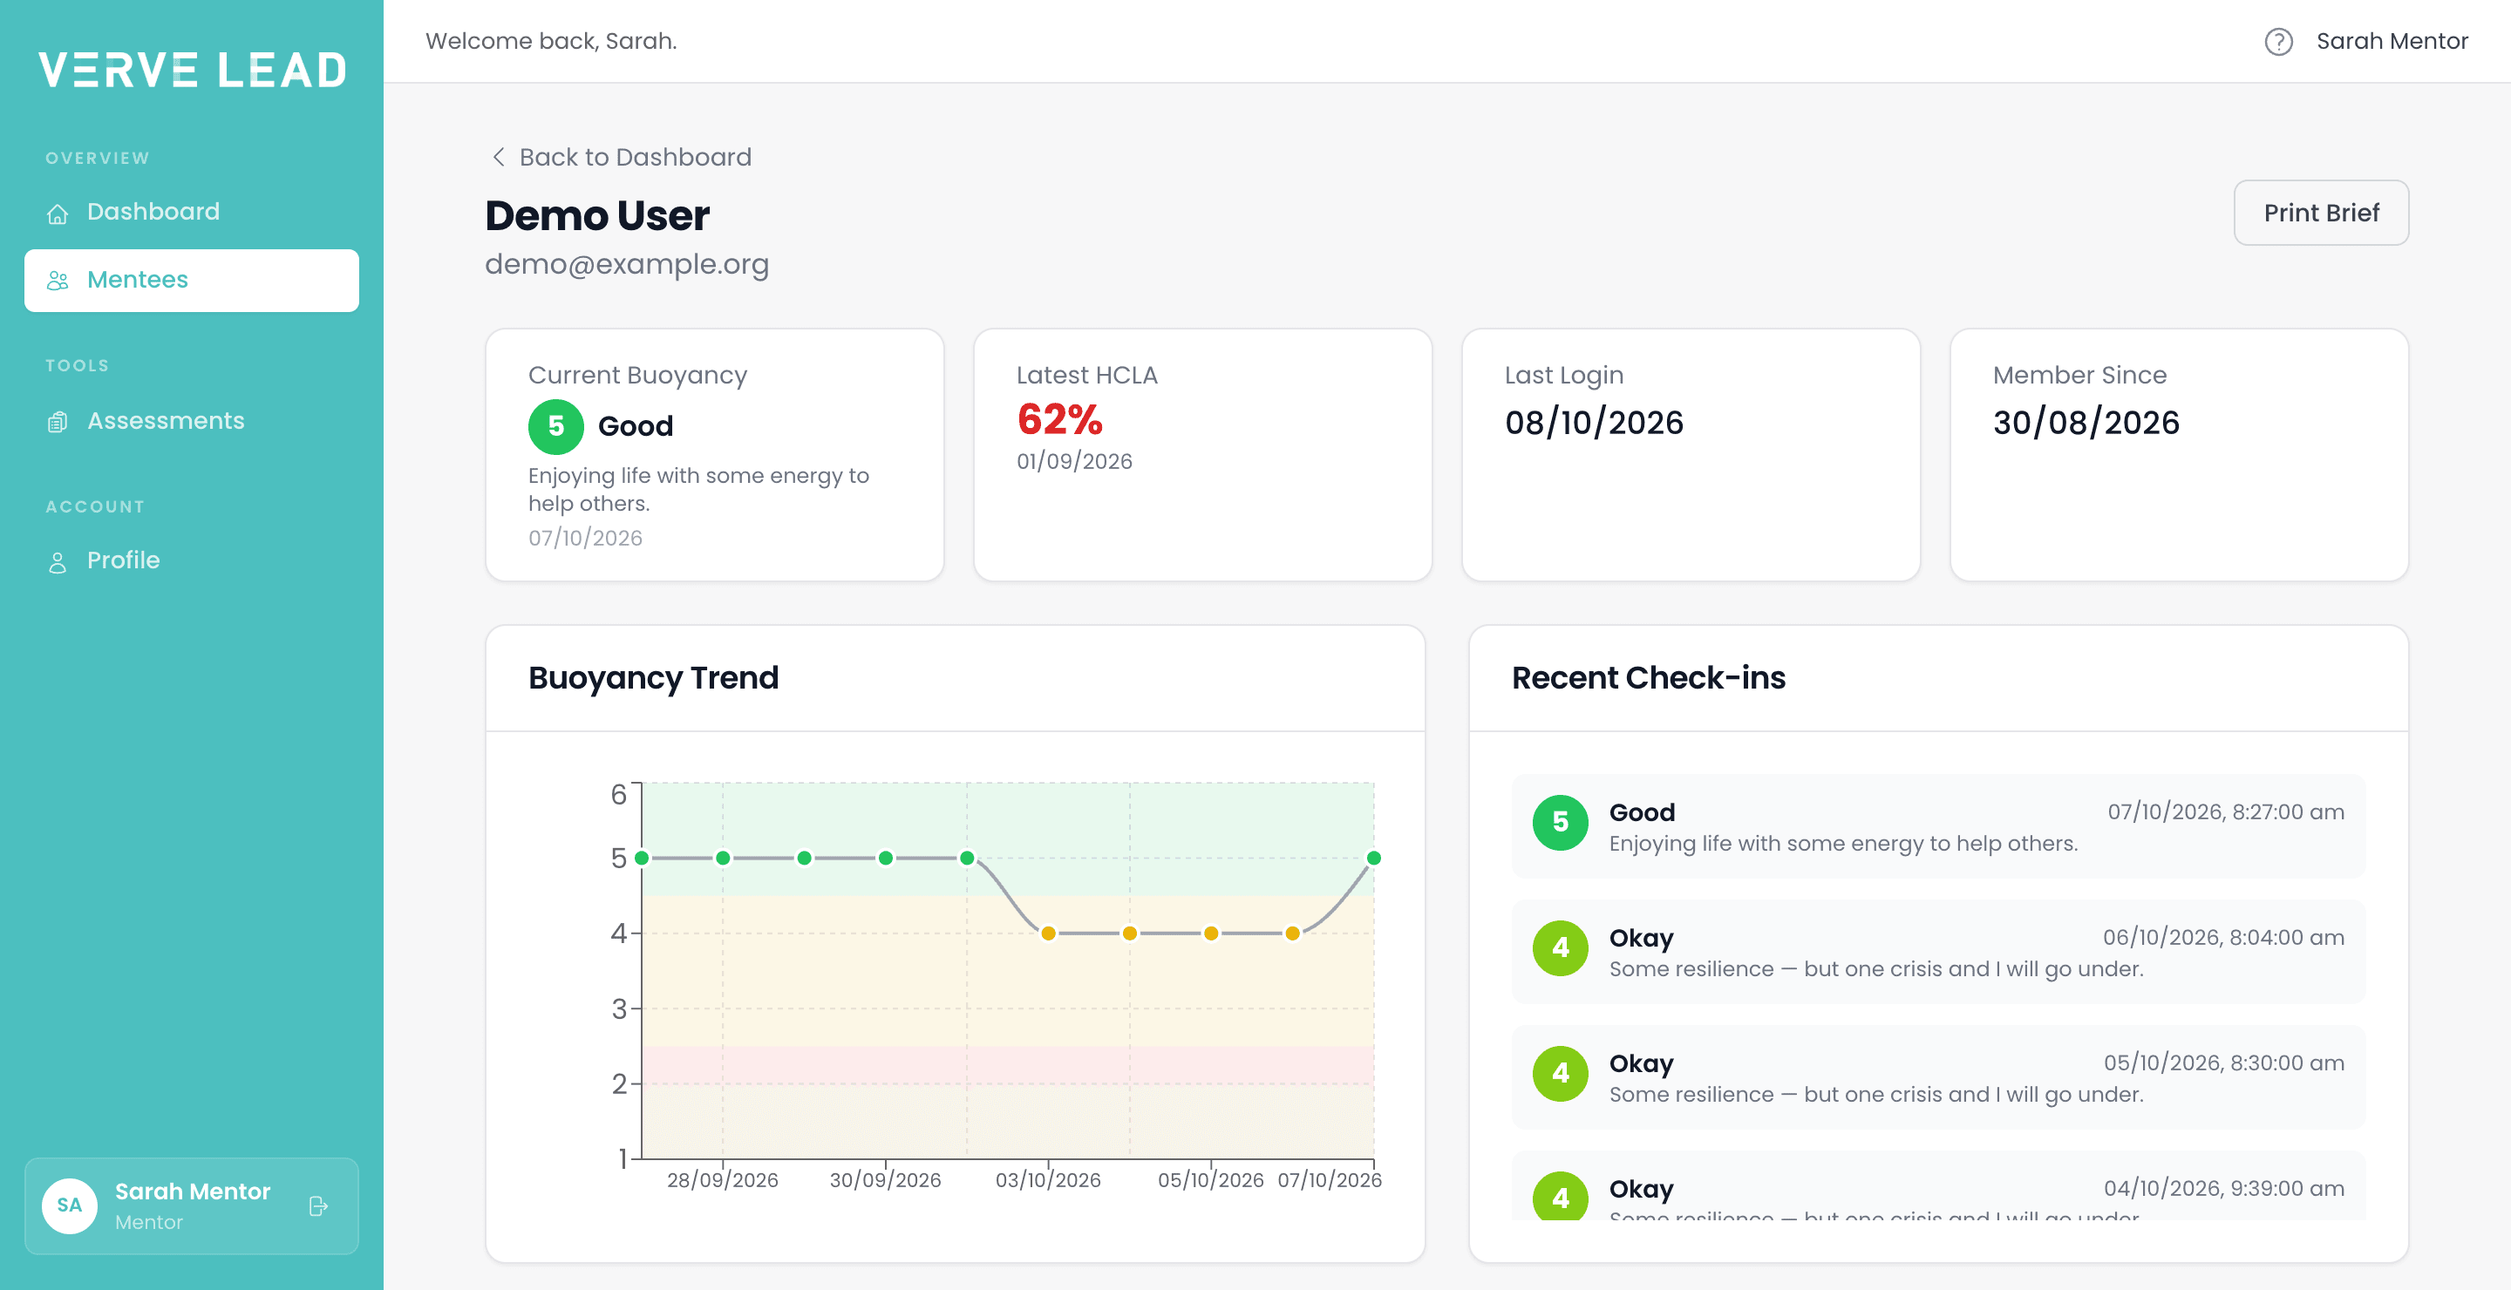Click the 4 badge in 06/10/2026 check-in
The height and width of the screenshot is (1290, 2511).
[1560, 948]
